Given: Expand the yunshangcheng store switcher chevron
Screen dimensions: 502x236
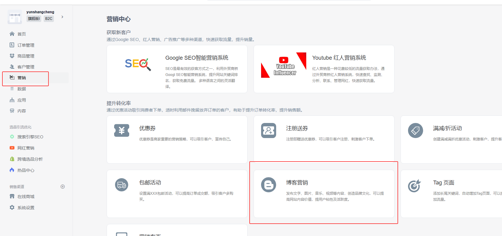Looking at the screenshot, I should click(62, 17).
